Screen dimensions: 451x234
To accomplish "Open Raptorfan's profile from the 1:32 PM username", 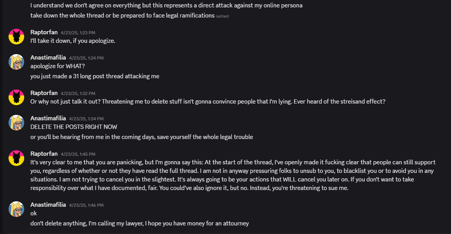I will pos(44,93).
